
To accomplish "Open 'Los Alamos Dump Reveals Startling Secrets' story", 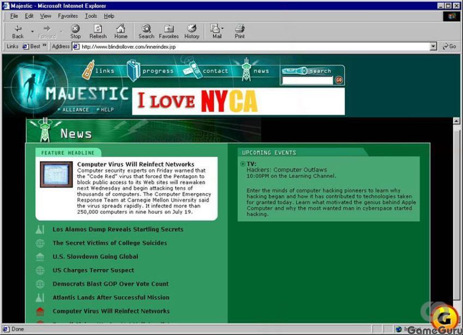I will 118,229.
